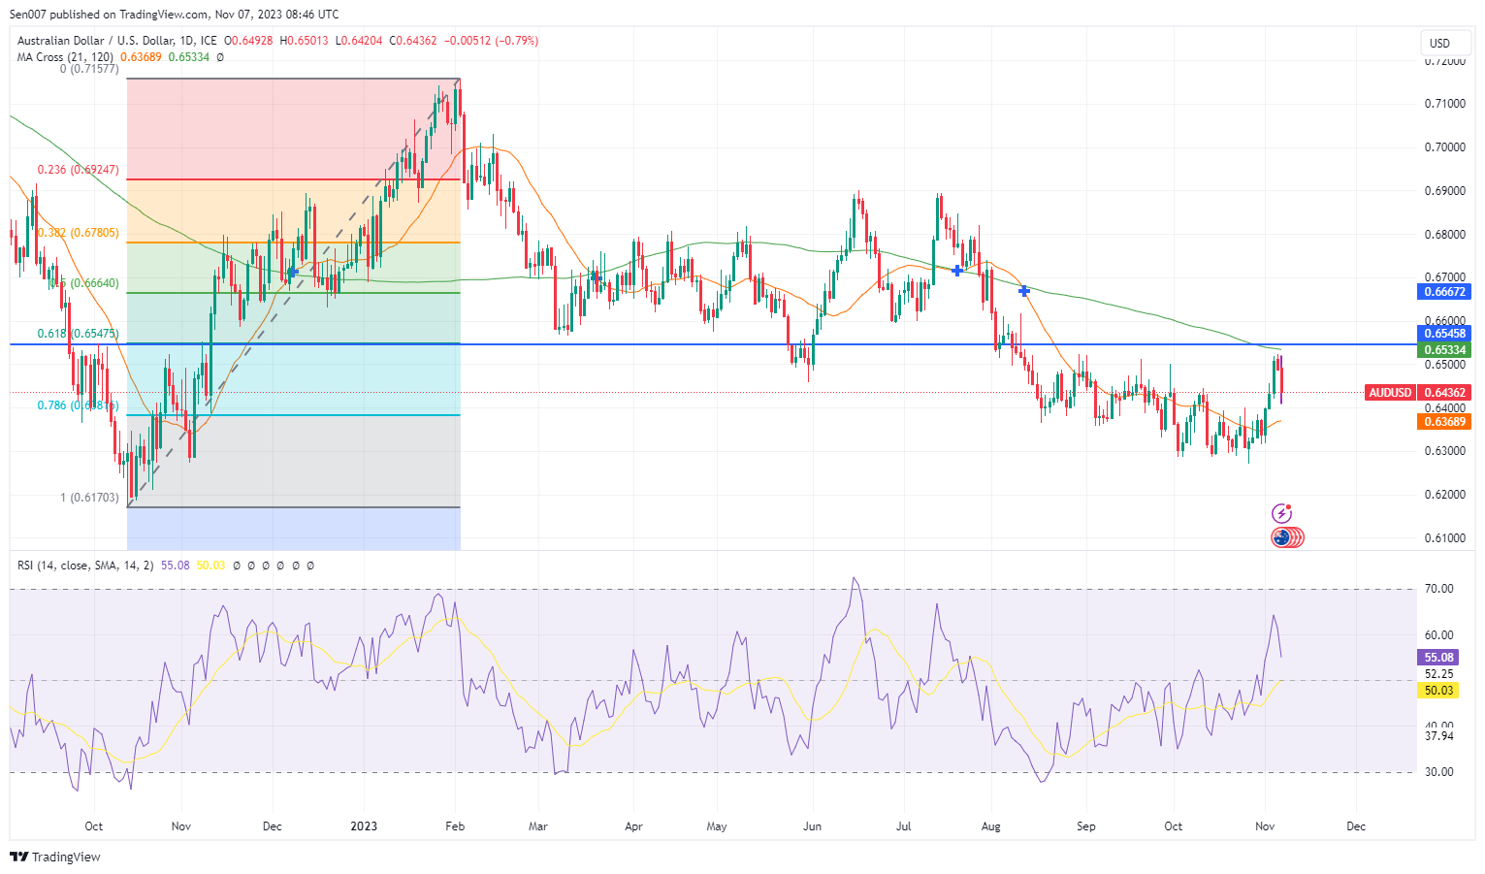This screenshot has height=874, width=1485.
Task: Click the Mar label on the time axis
Action: [x=537, y=826]
